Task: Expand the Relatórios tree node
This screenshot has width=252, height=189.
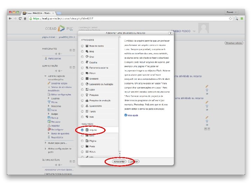Action: (49, 106)
